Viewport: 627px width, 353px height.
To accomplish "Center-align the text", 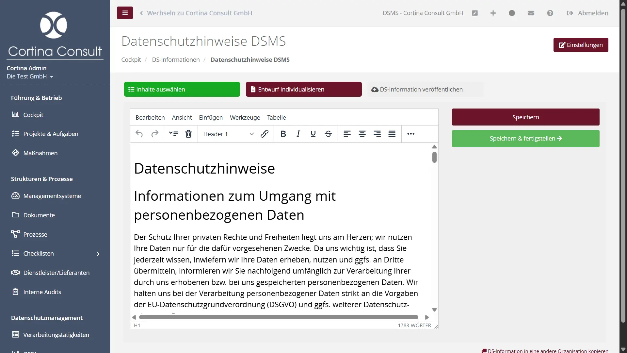I will point(362,134).
